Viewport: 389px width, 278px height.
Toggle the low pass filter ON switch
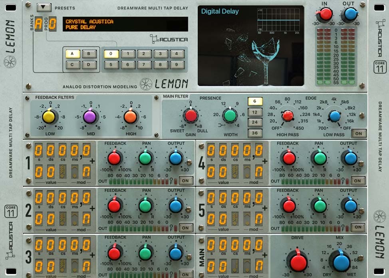click(x=359, y=134)
